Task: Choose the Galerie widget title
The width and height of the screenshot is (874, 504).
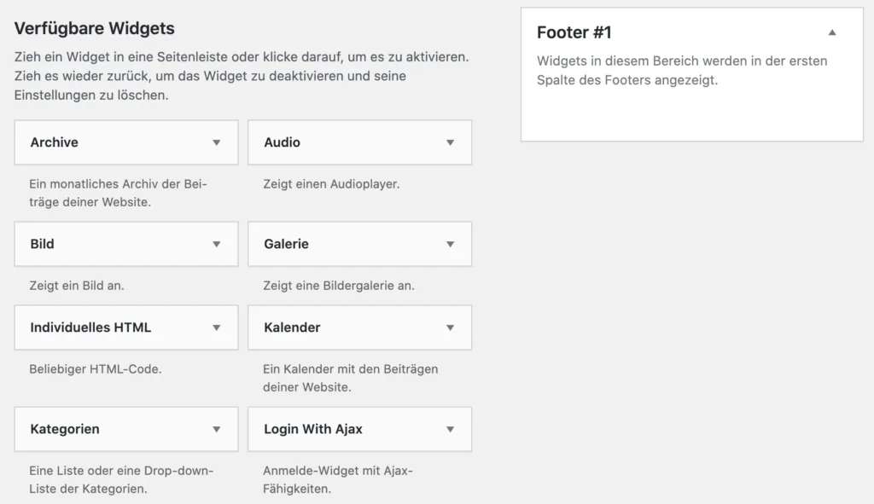Action: (x=287, y=244)
